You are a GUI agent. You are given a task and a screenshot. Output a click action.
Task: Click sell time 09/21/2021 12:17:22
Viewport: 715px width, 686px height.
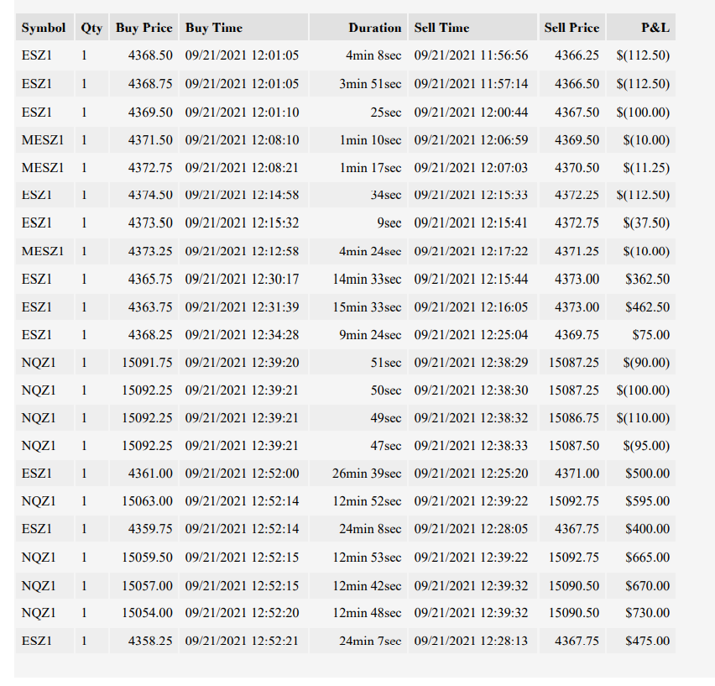point(472,251)
